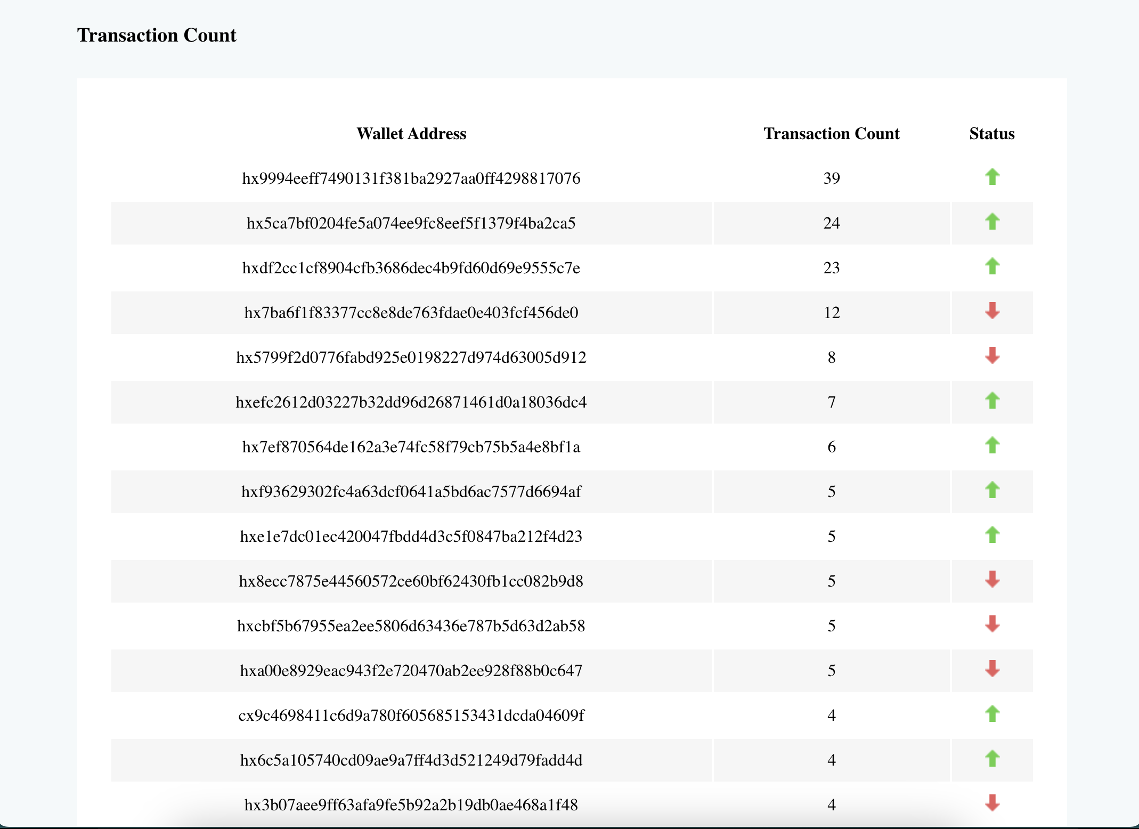Open address hxf93629302fc4a63dcf0641a5bd6ac7577d6694af

(x=411, y=492)
